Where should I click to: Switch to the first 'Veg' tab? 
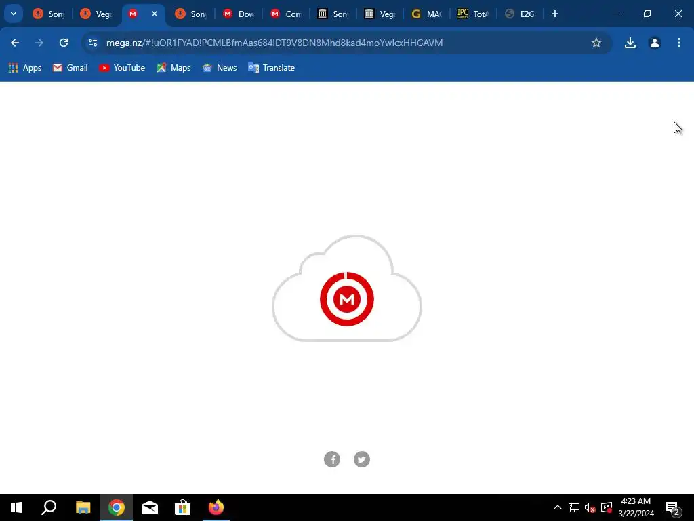96,14
